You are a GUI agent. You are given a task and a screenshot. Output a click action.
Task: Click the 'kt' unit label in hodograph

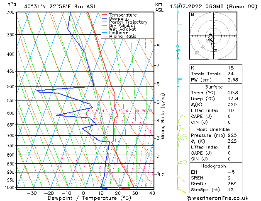(193, 15)
